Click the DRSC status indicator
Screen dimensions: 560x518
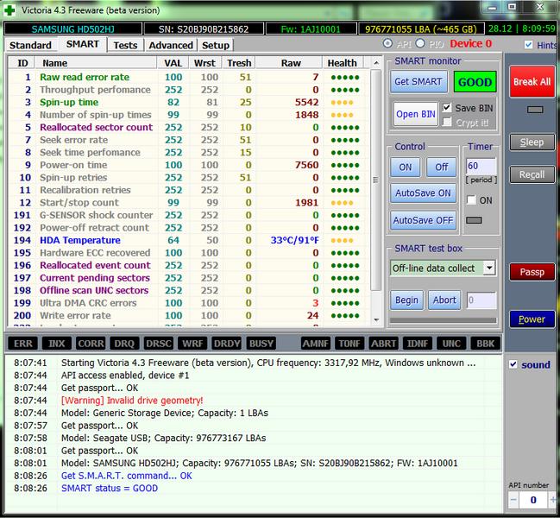[158, 344]
